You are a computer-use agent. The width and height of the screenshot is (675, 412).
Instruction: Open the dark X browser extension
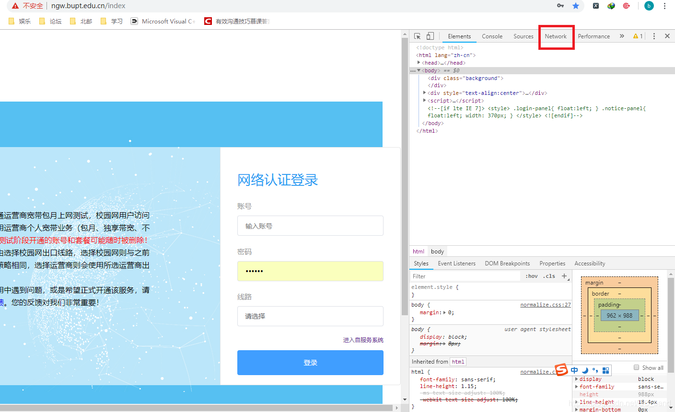coord(596,6)
